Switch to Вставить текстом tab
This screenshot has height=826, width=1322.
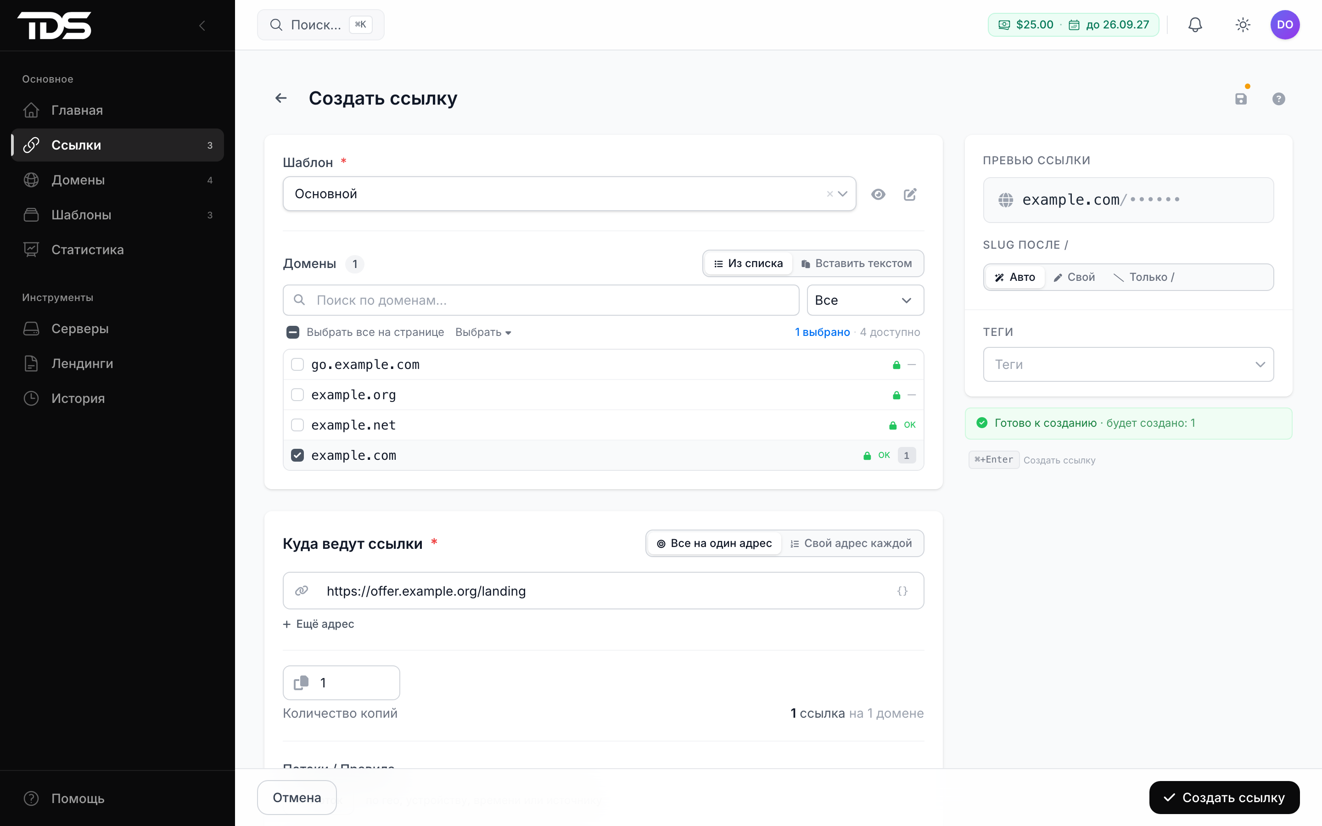tap(857, 263)
